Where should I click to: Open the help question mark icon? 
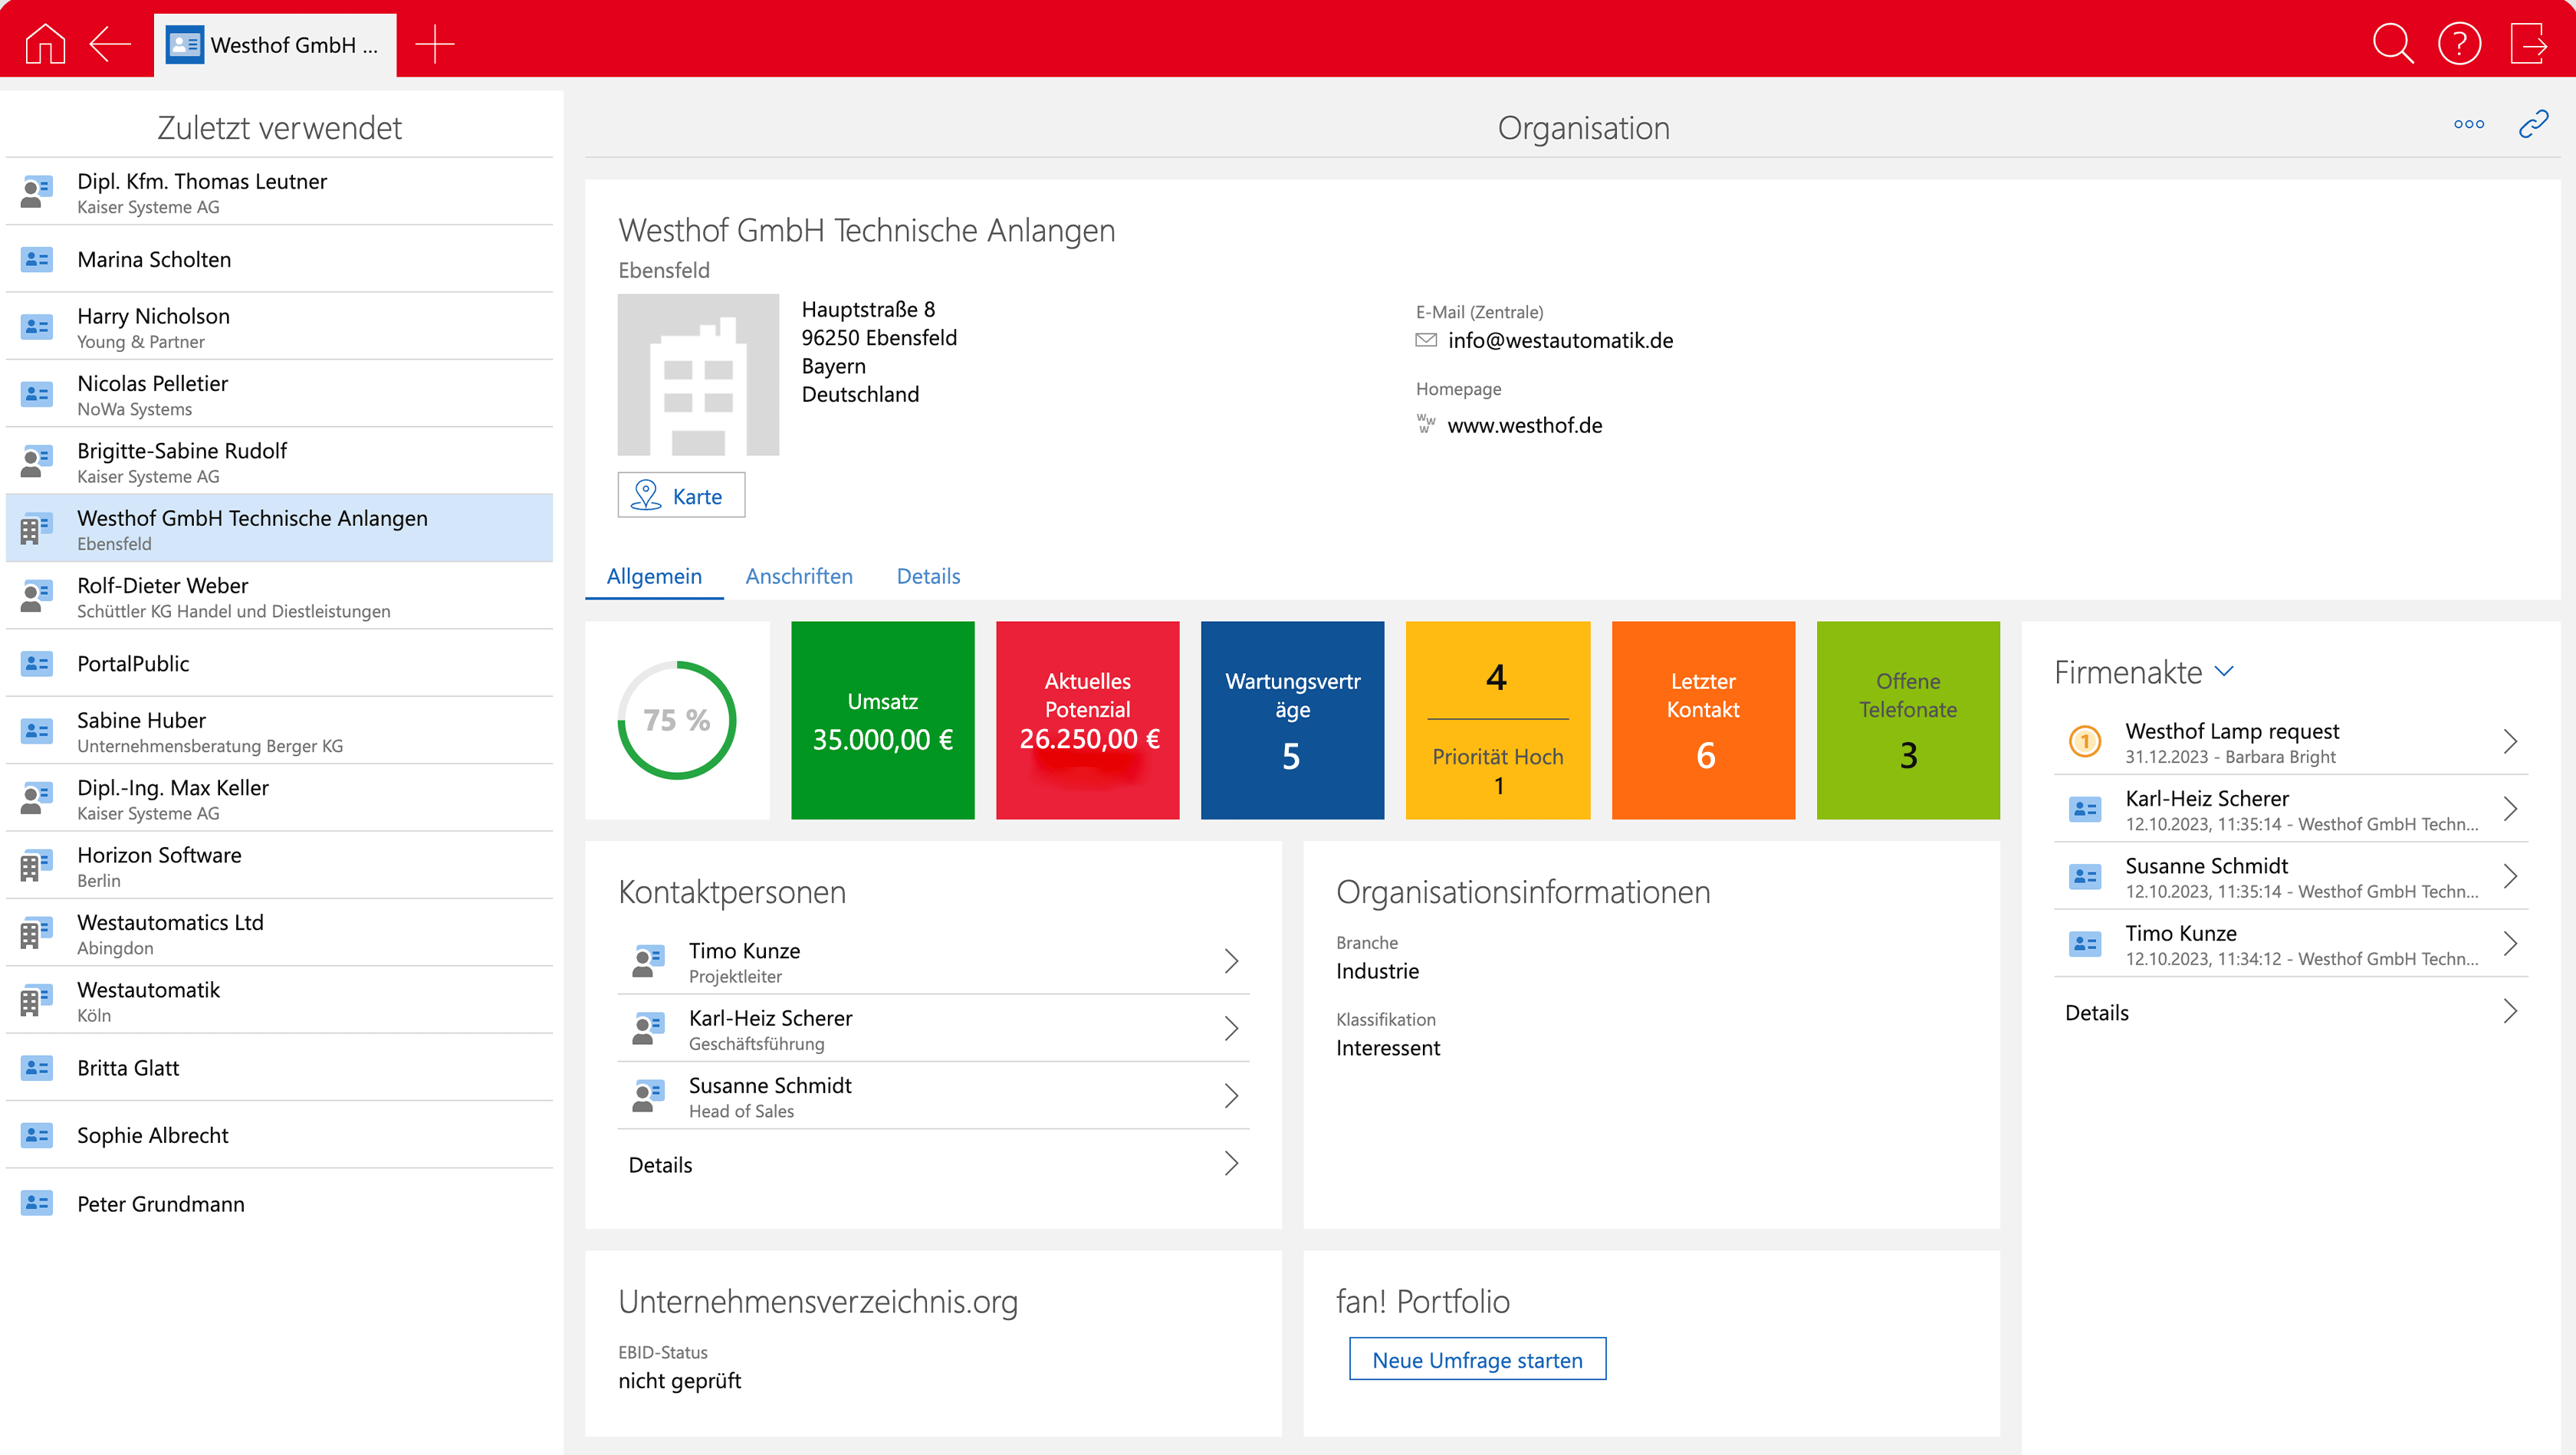(2459, 44)
